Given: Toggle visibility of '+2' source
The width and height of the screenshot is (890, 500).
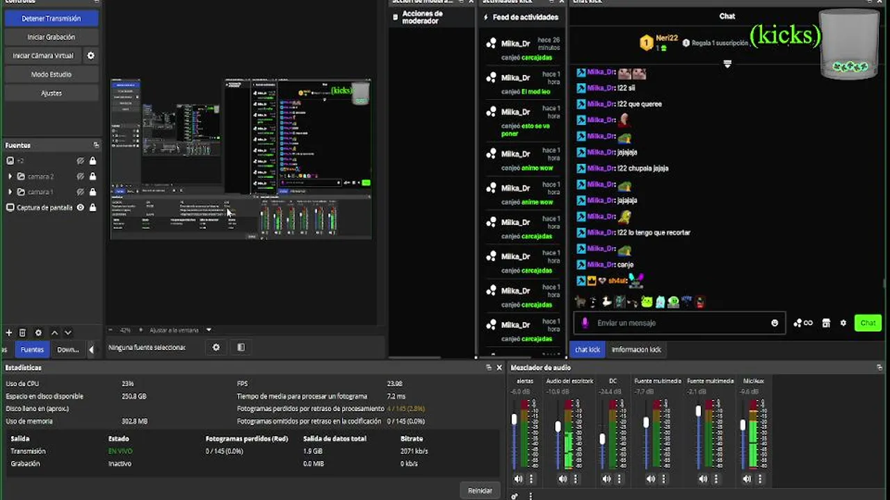Looking at the screenshot, I should pos(81,160).
